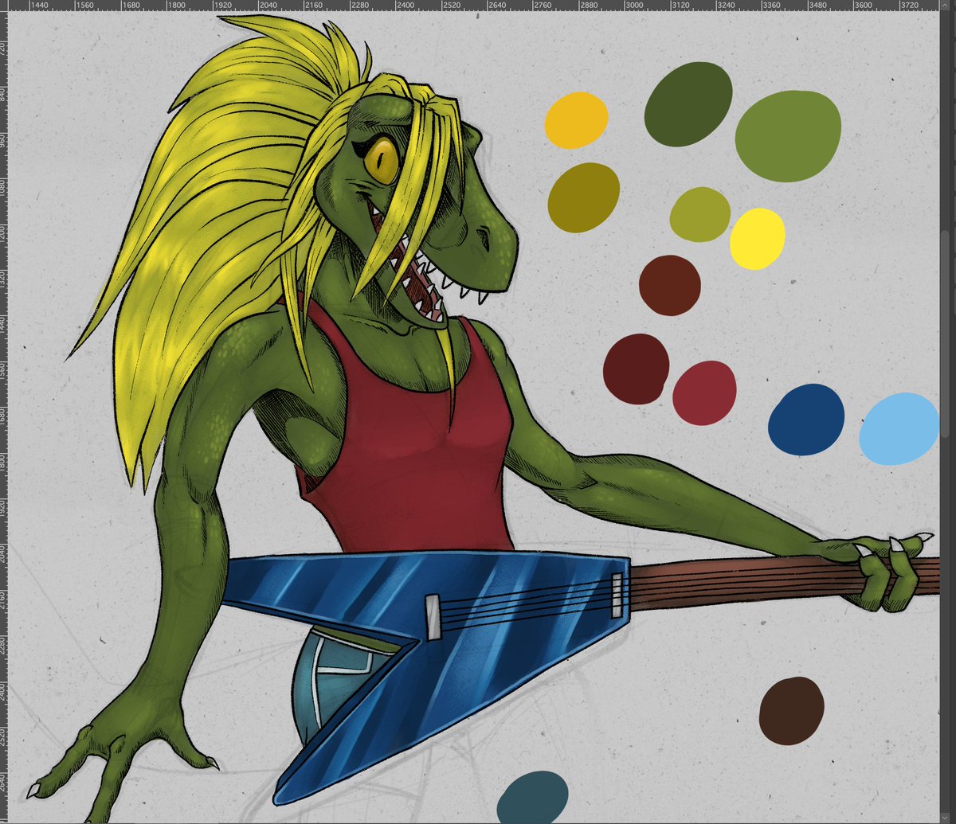Click the lizard's yellow eye
The image size is (956, 824).
coord(382,159)
